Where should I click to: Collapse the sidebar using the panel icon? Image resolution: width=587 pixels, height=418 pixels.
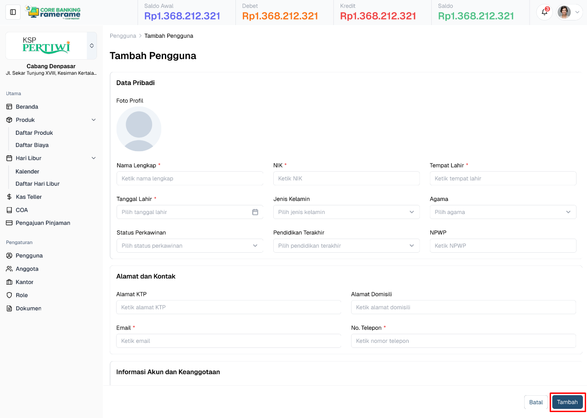point(13,12)
